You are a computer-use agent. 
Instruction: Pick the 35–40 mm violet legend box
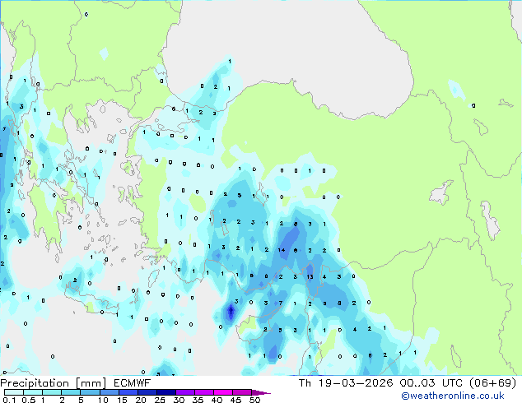pyautogui.click(x=203, y=392)
